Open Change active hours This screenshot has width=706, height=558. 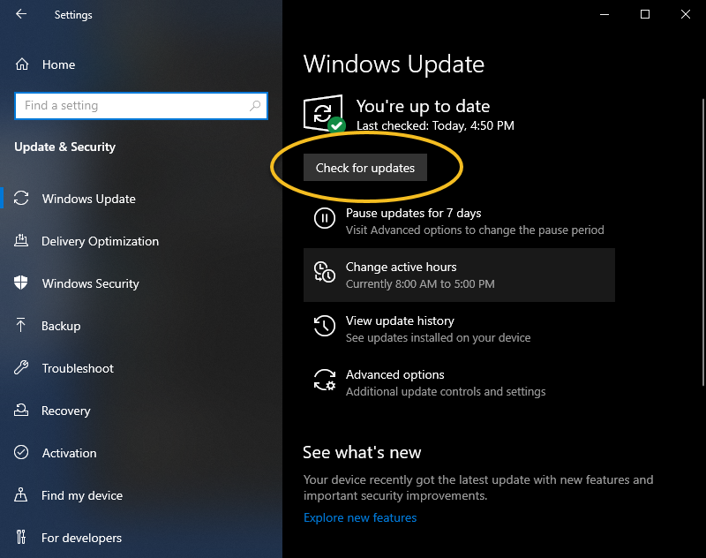click(x=459, y=275)
